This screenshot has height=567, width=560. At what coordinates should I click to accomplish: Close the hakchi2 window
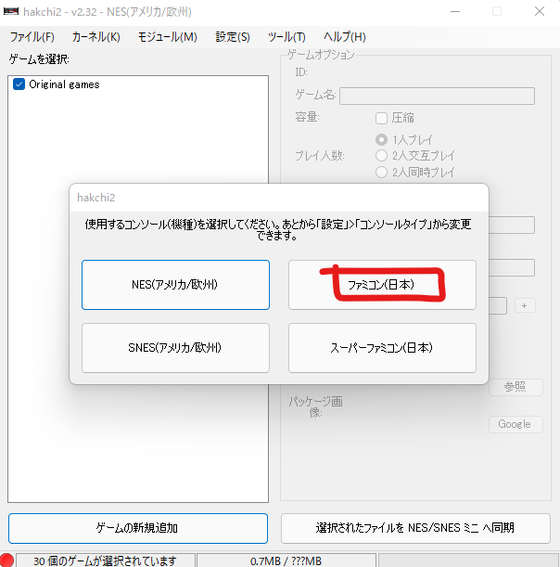tap(540, 11)
